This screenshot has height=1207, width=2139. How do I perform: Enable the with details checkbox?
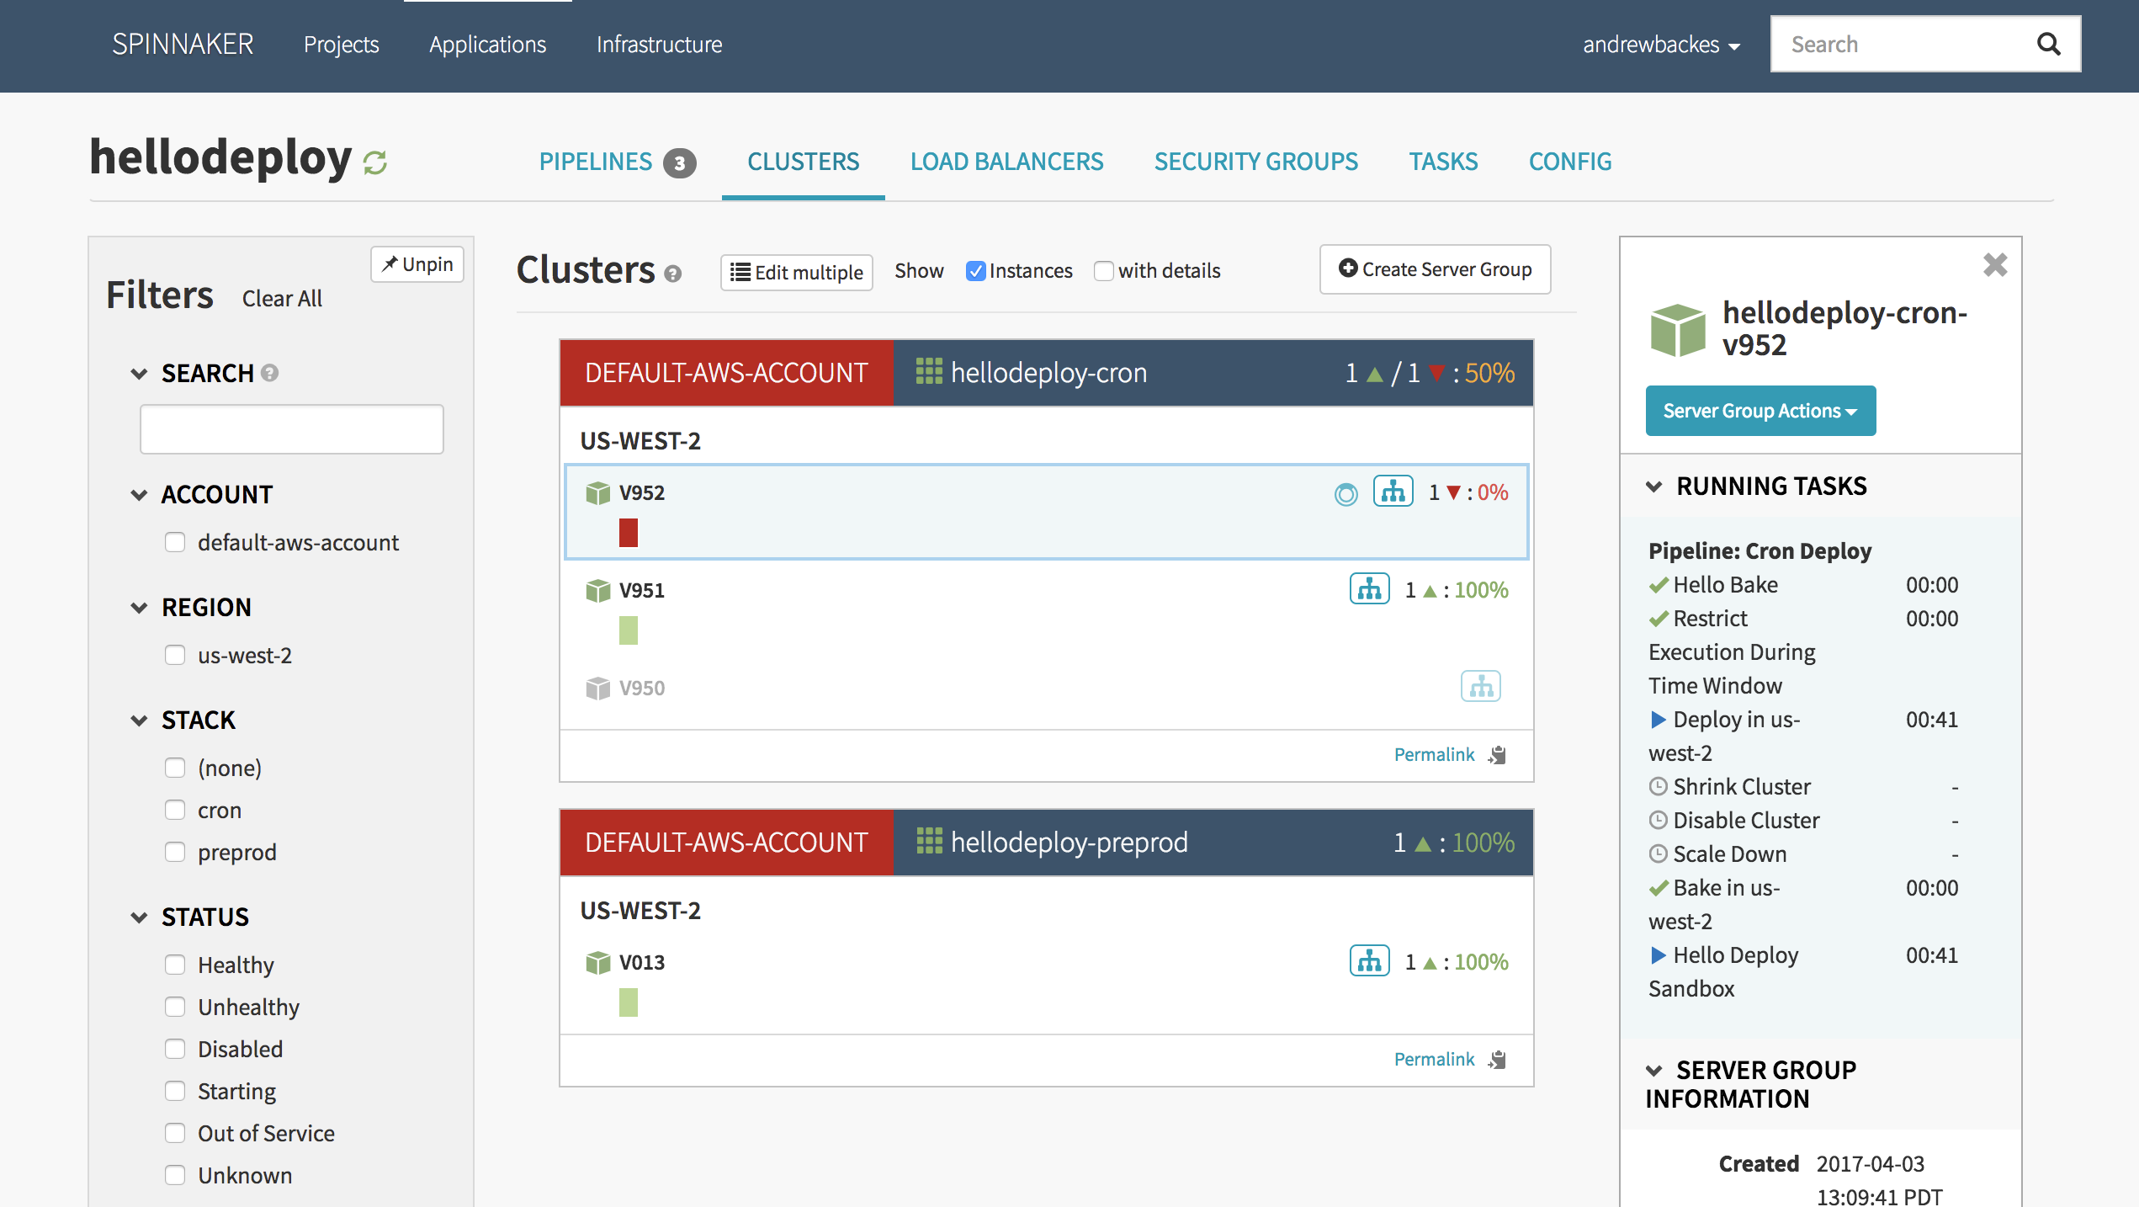[1103, 271]
